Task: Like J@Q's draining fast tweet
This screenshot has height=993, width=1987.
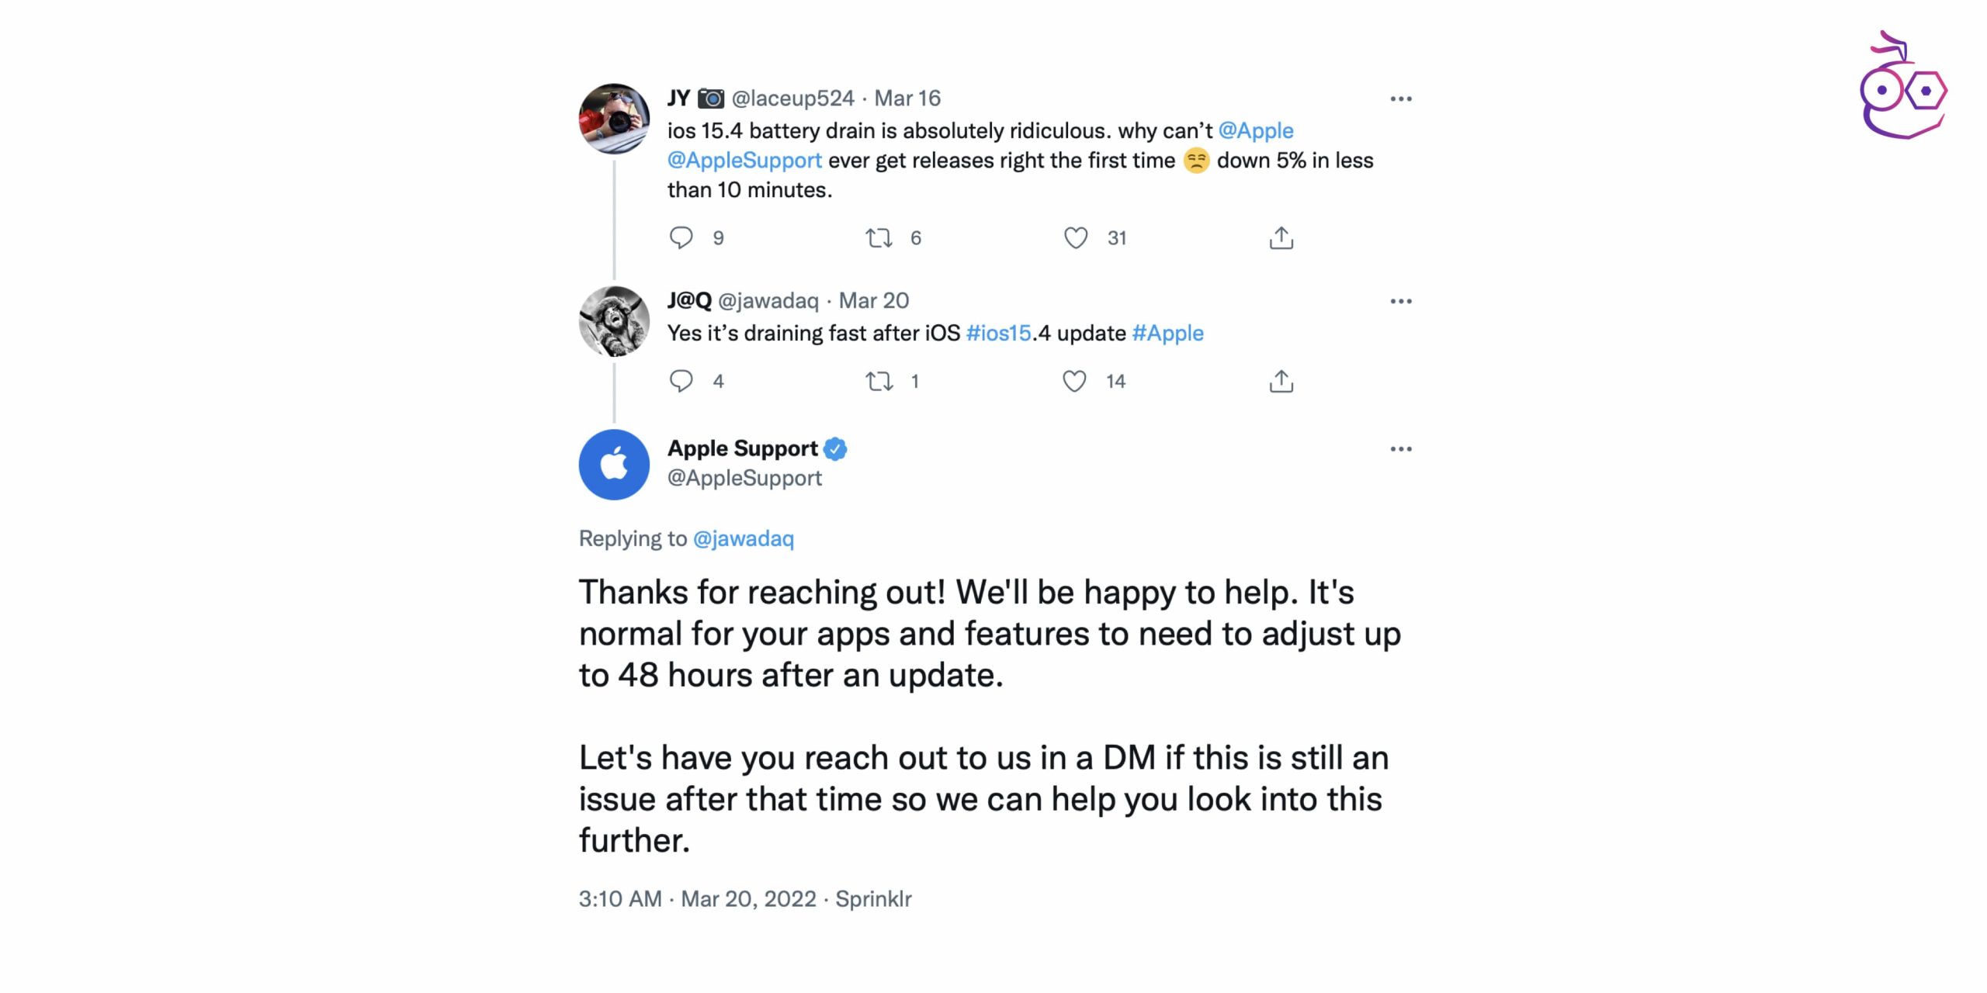Action: tap(1074, 381)
